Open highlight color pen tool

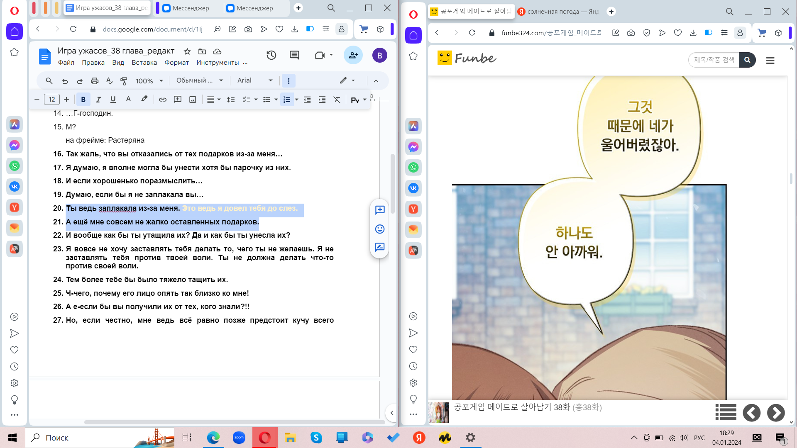[144, 100]
